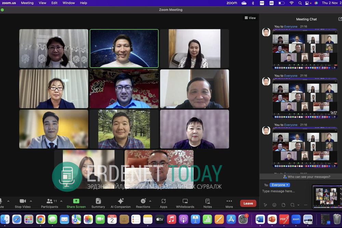342x228 pixels.
Task: Open Microsoft PowerPoint from the Dock
Action: (x=272, y=219)
